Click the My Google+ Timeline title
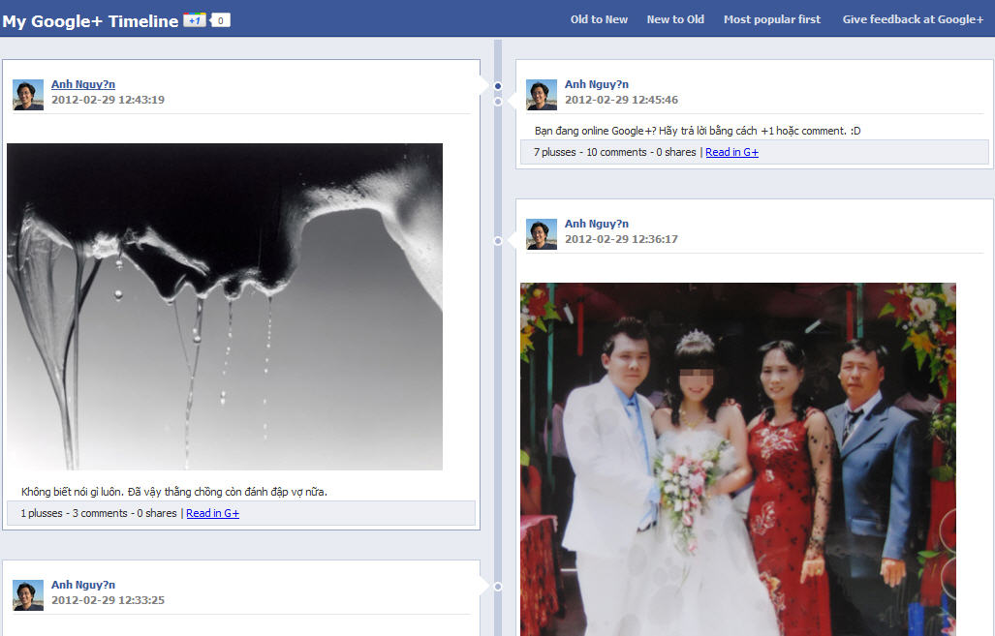This screenshot has height=636, width=995. 90,21
